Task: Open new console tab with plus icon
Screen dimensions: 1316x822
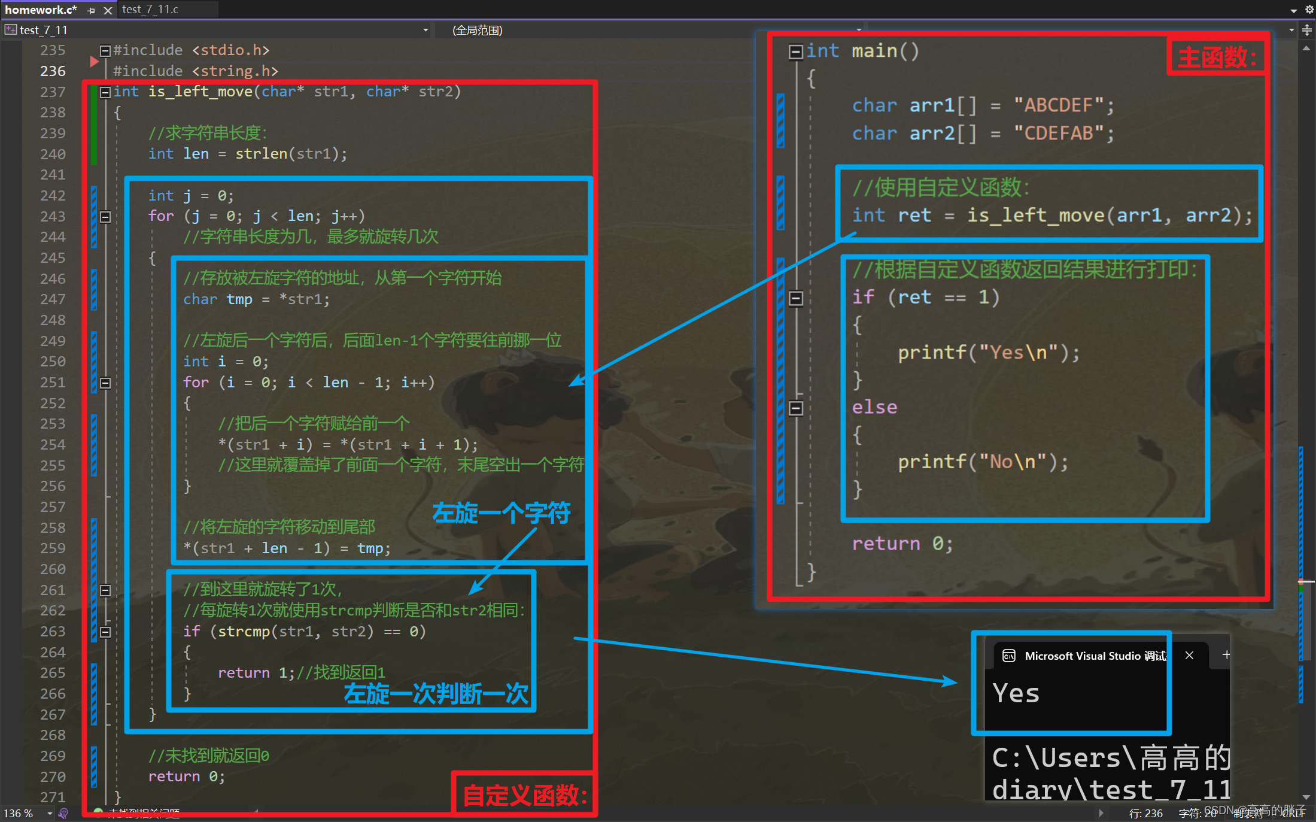Action: click(x=1226, y=655)
